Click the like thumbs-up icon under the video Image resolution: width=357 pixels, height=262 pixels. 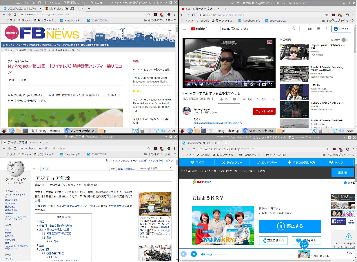(x=221, y=99)
